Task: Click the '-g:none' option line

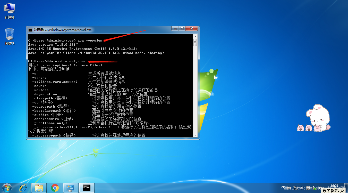Action: tap(79, 78)
